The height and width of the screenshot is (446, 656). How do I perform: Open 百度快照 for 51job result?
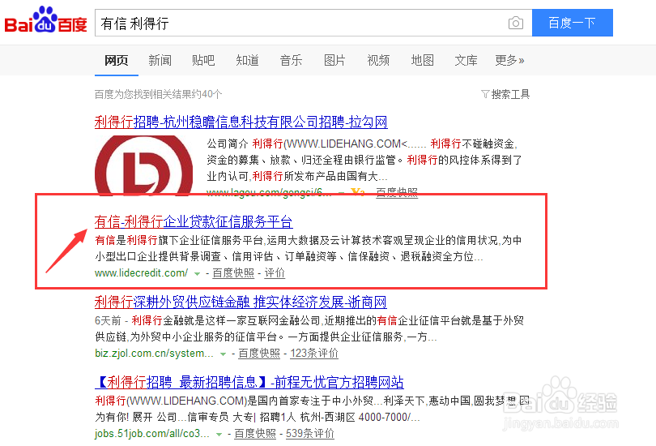(x=255, y=434)
